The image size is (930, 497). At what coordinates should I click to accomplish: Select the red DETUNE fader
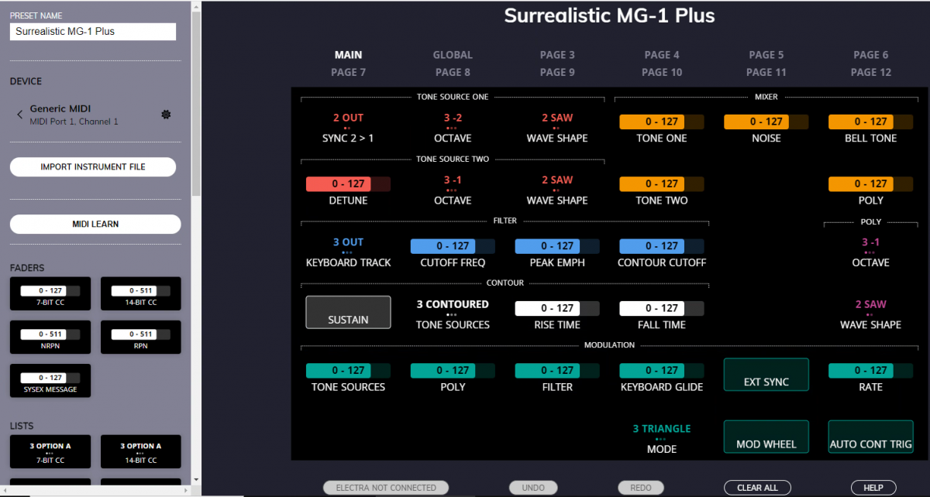(348, 190)
